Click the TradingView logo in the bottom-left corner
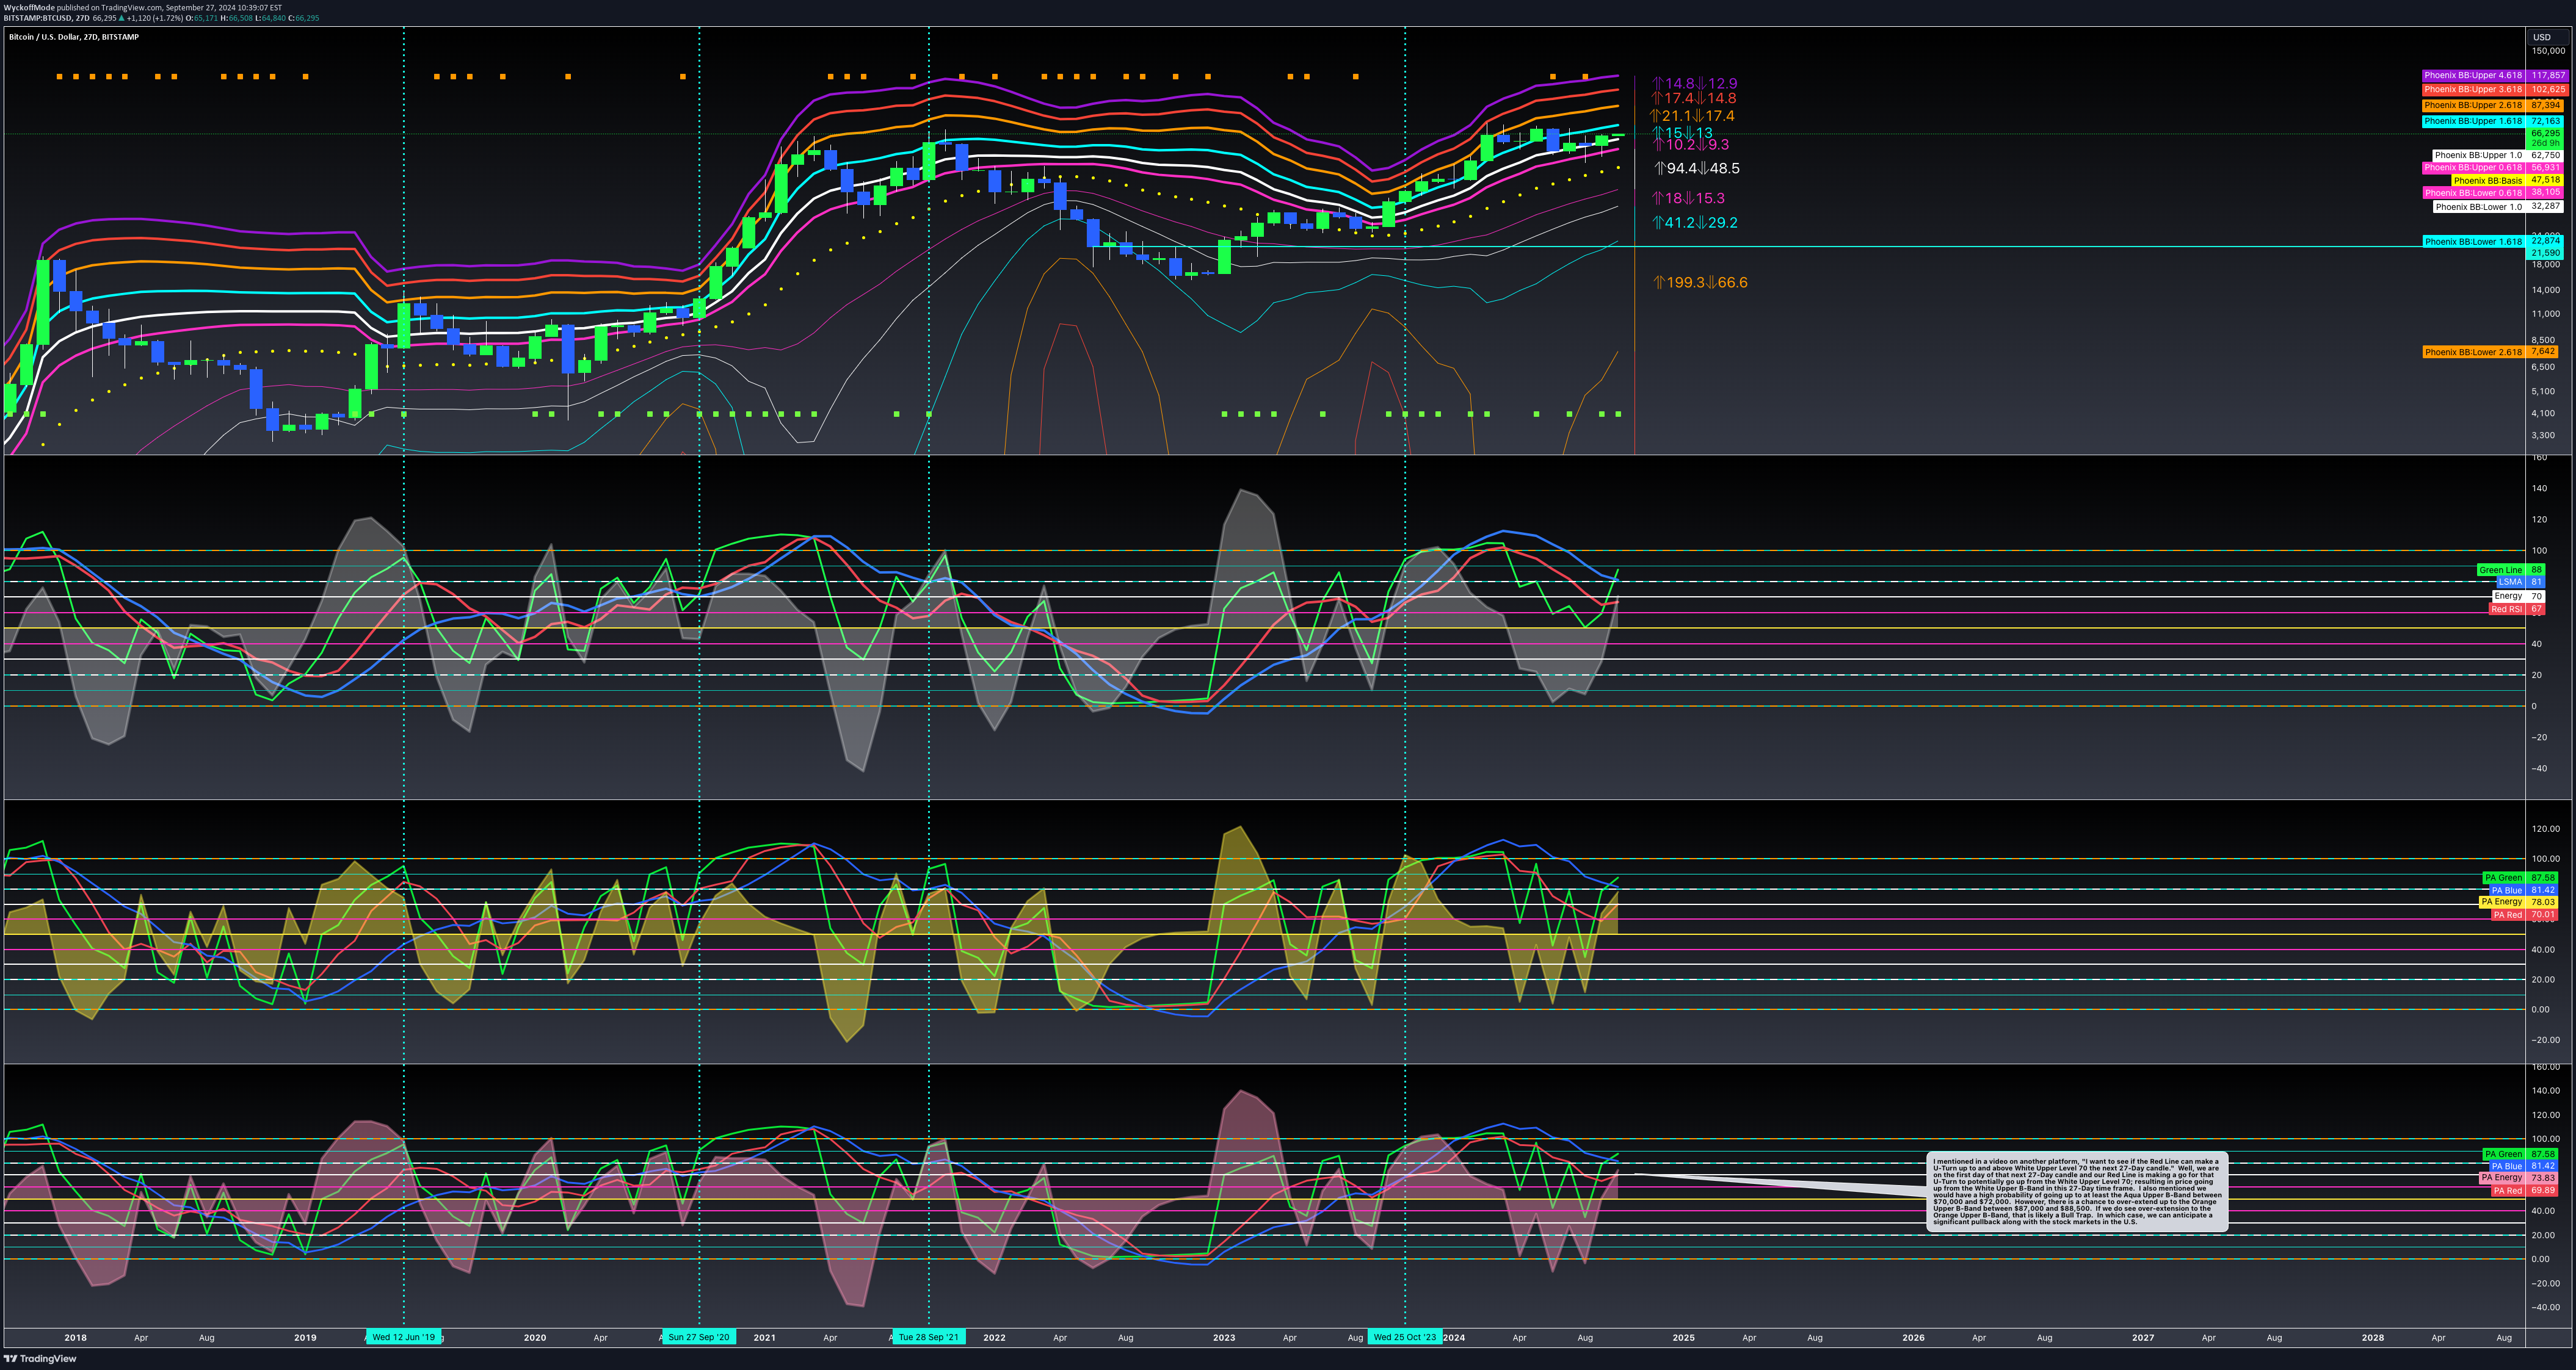This screenshot has width=2576, height=1370. pyautogui.click(x=40, y=1358)
